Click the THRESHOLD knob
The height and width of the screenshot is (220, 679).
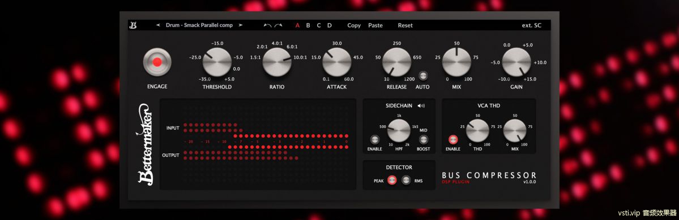pos(217,61)
